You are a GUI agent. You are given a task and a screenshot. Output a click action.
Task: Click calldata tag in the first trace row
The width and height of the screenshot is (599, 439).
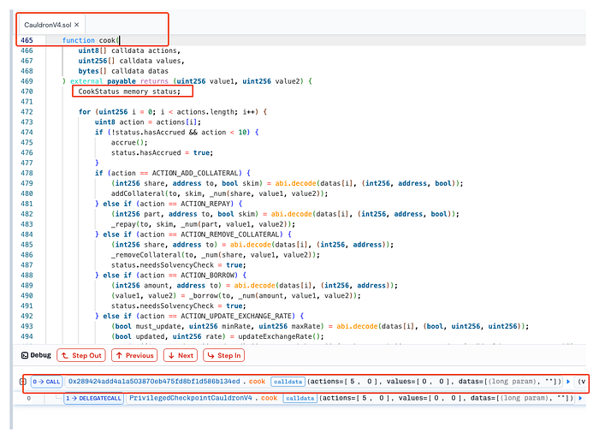coord(288,381)
